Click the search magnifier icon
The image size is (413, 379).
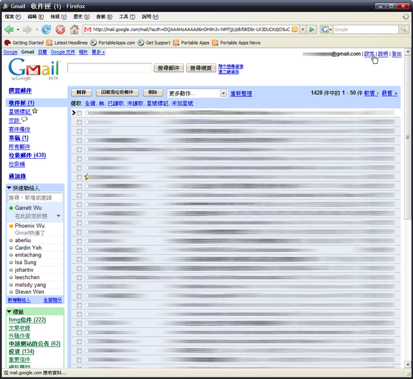[x=403, y=30]
